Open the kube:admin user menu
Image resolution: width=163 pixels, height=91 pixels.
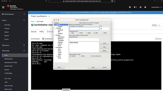(156, 7)
